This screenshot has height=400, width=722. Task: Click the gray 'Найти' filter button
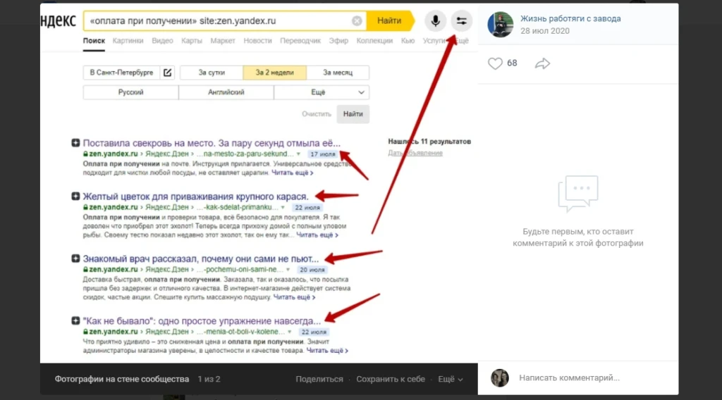[x=353, y=114]
